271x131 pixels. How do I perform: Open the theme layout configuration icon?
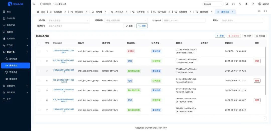click(x=253, y=4)
